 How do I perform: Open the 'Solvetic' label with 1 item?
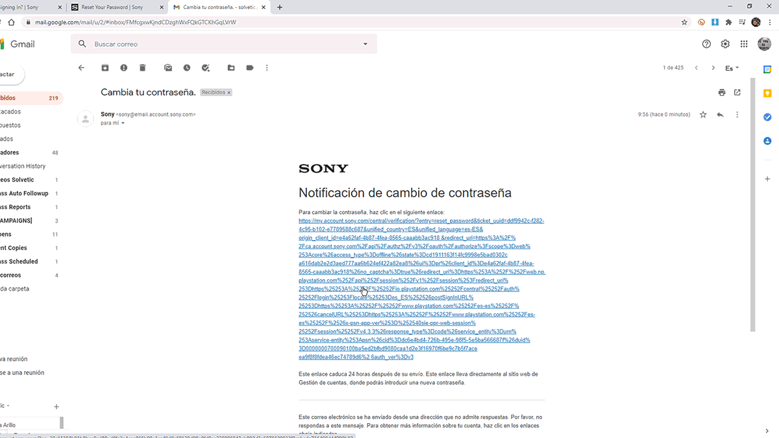coord(31,180)
